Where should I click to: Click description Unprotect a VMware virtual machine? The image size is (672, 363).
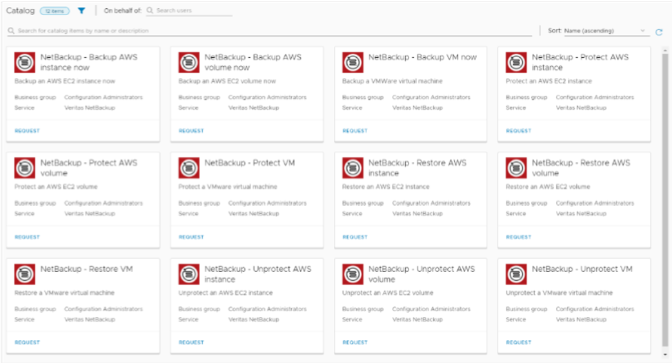(560, 293)
